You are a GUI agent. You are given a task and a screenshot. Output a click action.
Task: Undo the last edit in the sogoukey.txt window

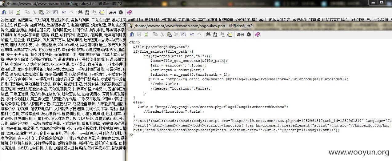[64, 12]
